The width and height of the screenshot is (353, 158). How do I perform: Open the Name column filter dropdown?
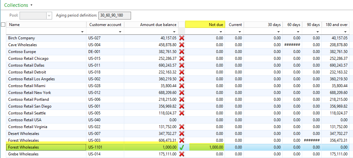[81, 32]
